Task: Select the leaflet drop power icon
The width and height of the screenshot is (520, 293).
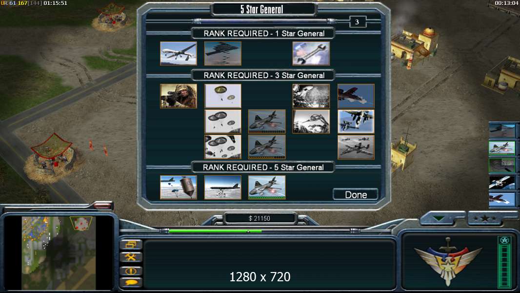Action: tap(311, 96)
